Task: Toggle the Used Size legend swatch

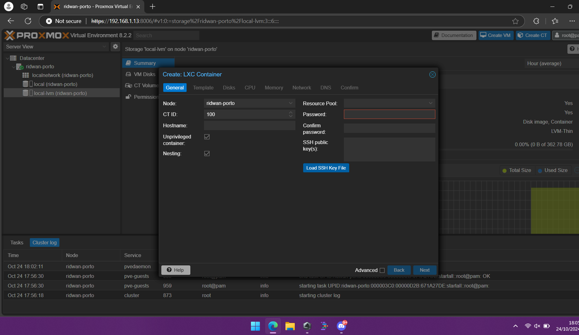Action: point(540,170)
